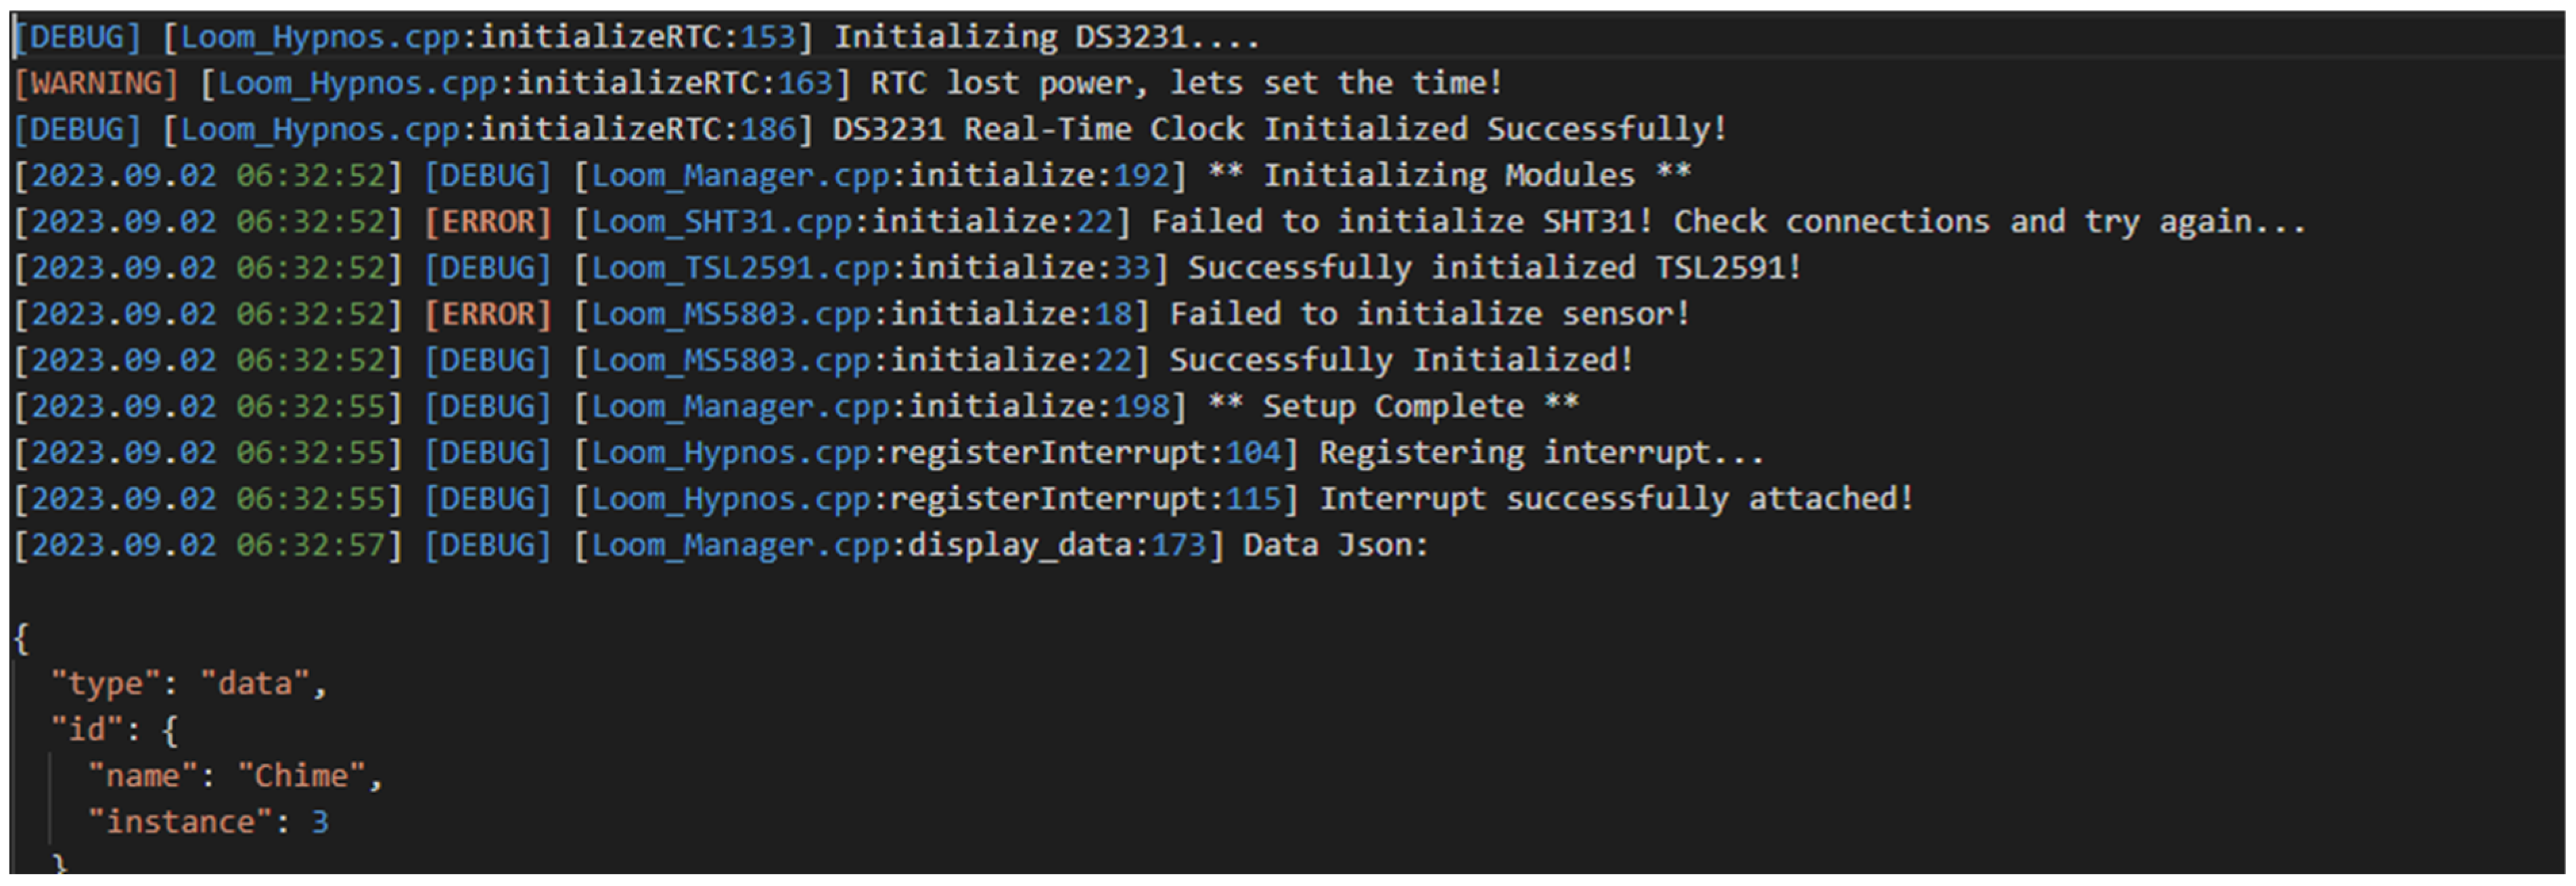
Task: Open the Loom_SHT31.cpp:initialize:22 file link
Action: (851, 222)
